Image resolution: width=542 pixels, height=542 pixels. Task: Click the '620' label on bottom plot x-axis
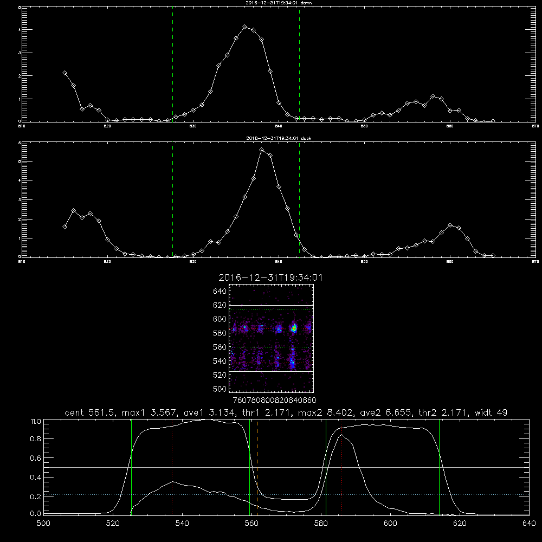point(460,524)
